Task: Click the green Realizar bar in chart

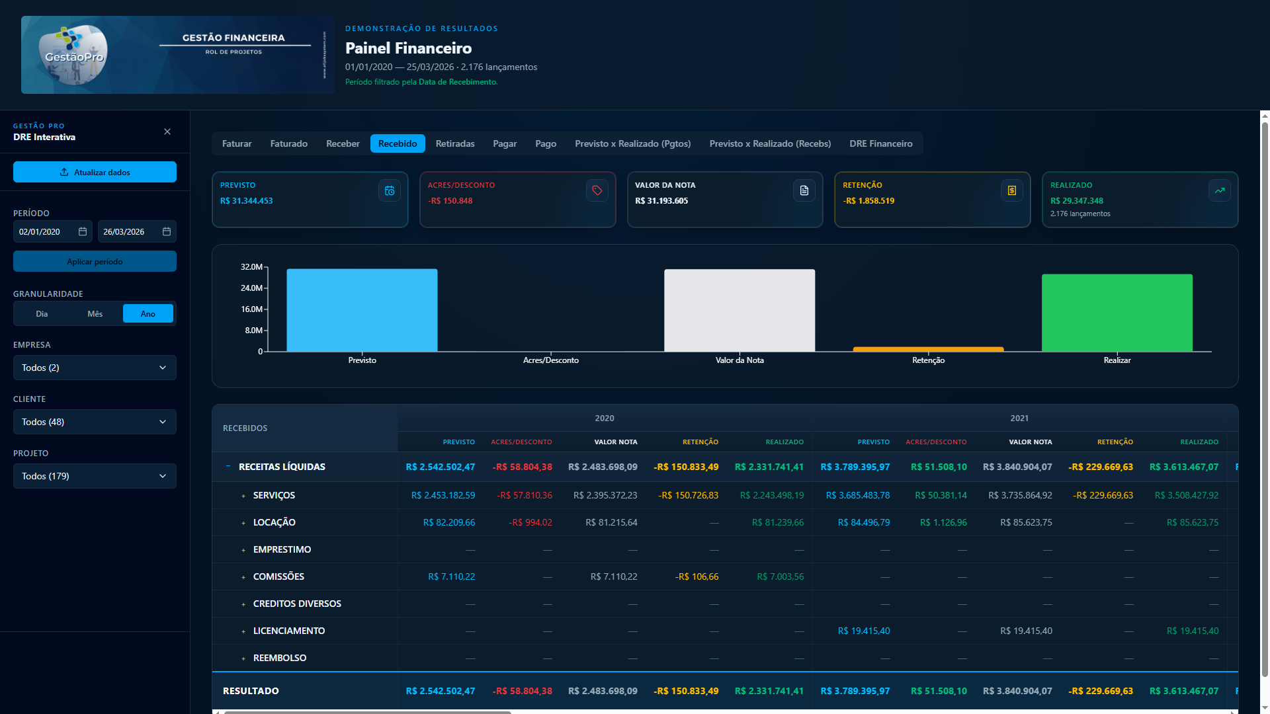Action: pyautogui.click(x=1117, y=313)
